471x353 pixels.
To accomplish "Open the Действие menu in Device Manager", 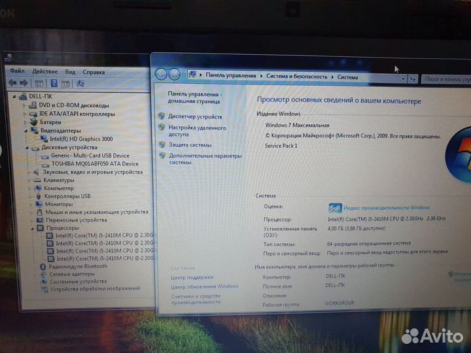I will [x=44, y=71].
